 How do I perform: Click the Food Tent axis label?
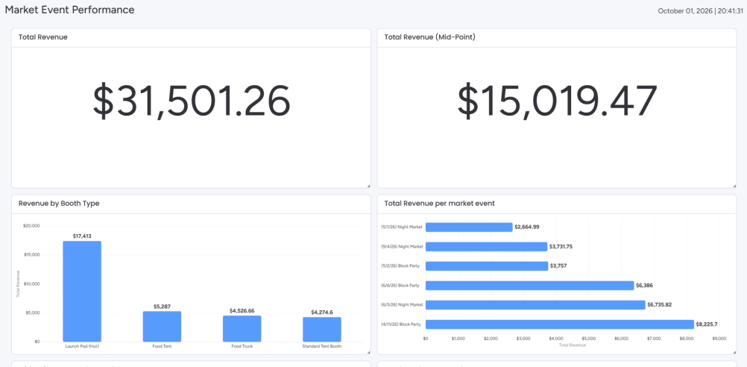[162, 347]
